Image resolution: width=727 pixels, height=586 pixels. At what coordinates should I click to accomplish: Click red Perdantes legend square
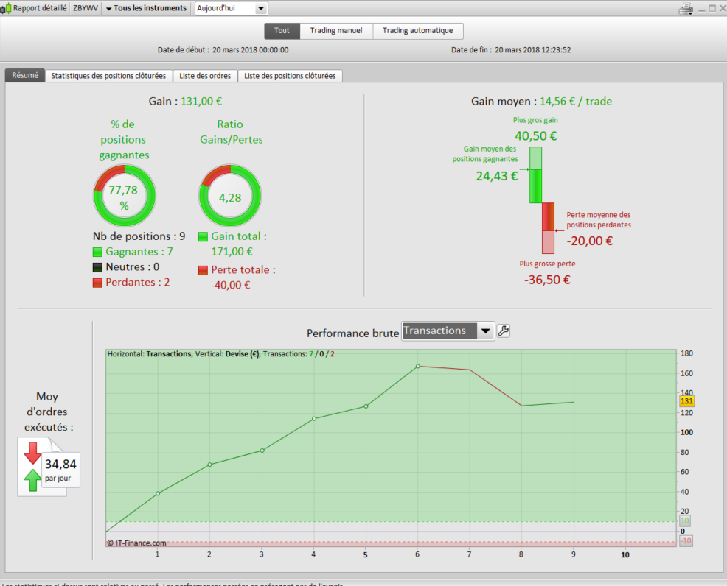tap(97, 283)
